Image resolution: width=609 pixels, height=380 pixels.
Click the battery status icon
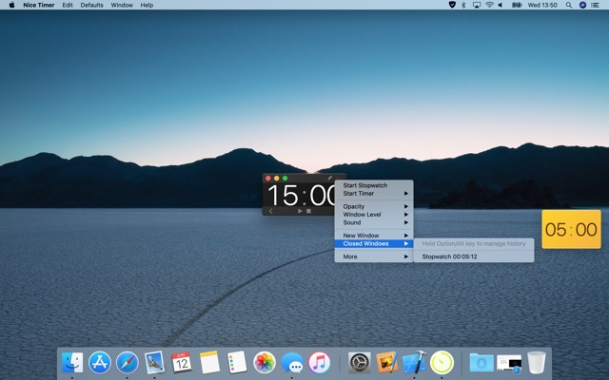(517, 5)
